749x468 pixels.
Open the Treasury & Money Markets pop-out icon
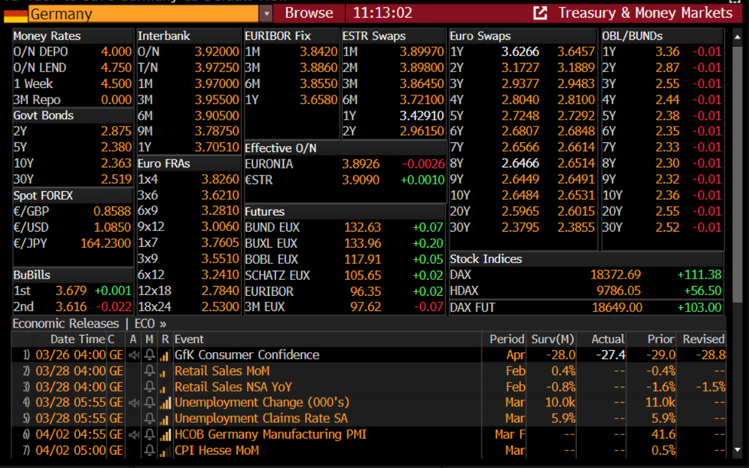(540, 13)
